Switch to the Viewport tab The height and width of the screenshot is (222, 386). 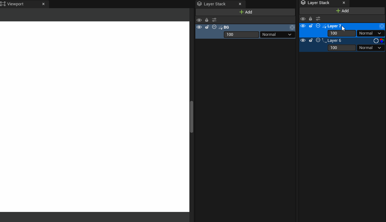(x=15, y=4)
